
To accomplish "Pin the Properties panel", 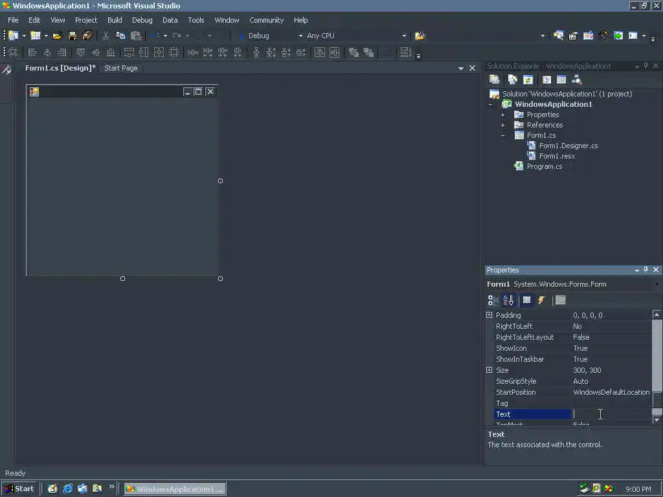I will click(646, 270).
